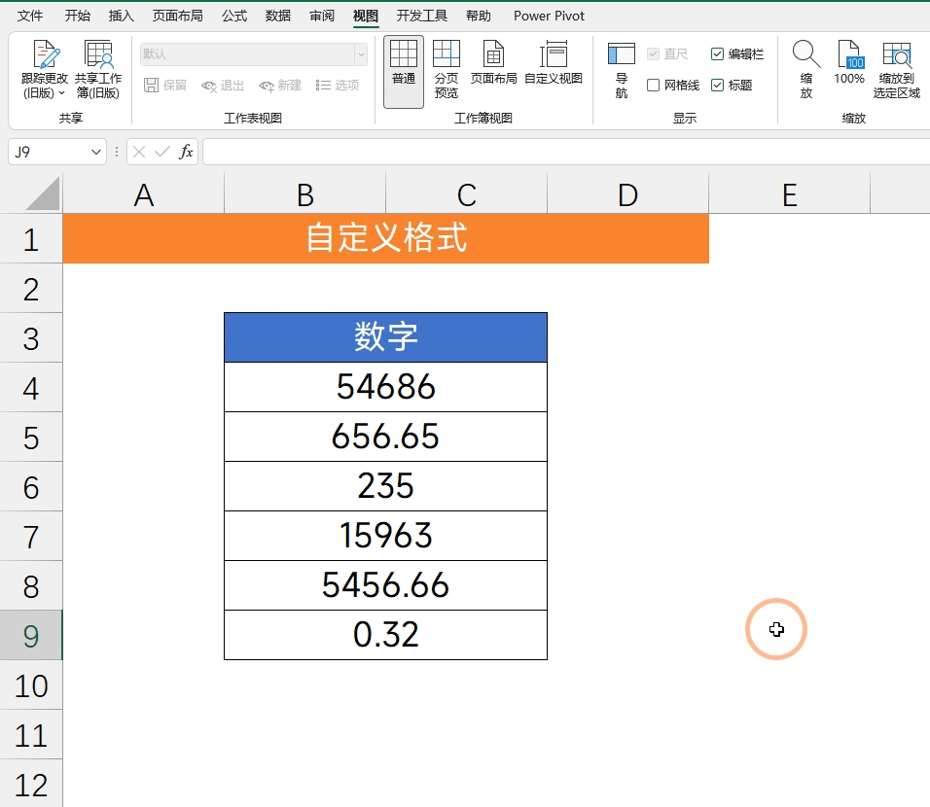Click the Enter checkmark formula icon
This screenshot has height=807, width=930.
pyautogui.click(x=161, y=152)
